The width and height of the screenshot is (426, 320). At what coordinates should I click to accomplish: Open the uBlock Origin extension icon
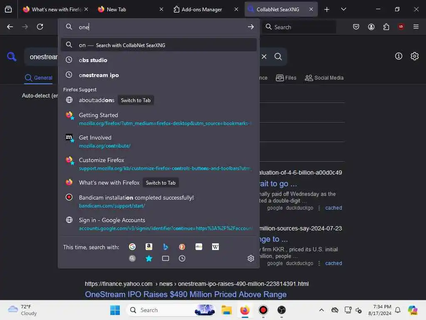pos(401,27)
